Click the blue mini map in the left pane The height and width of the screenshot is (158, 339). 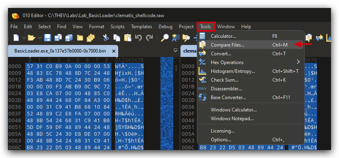click(x=167, y=103)
